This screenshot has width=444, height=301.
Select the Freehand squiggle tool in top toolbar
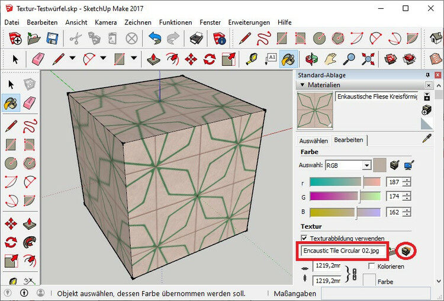[263, 39]
